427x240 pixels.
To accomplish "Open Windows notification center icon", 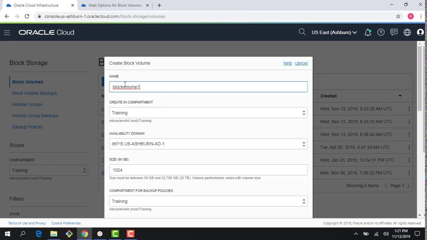I will [x=417, y=234].
